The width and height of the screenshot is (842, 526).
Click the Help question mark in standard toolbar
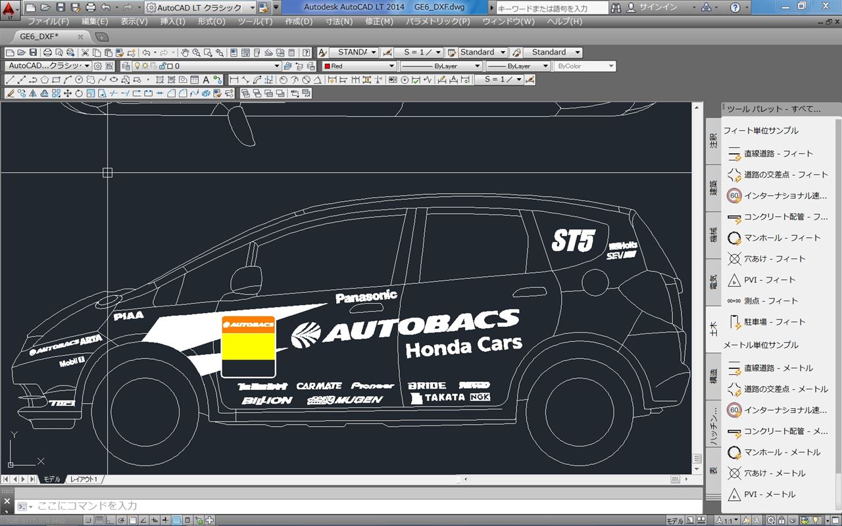tap(306, 52)
